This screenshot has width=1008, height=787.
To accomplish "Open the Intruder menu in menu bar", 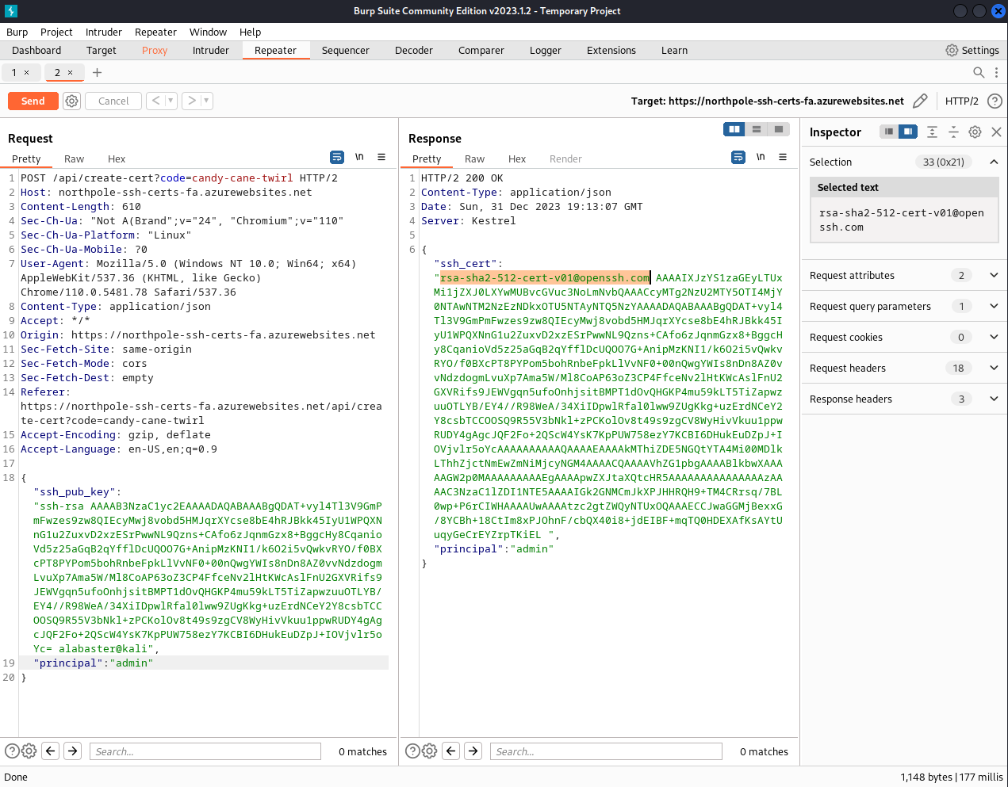I will point(103,32).
